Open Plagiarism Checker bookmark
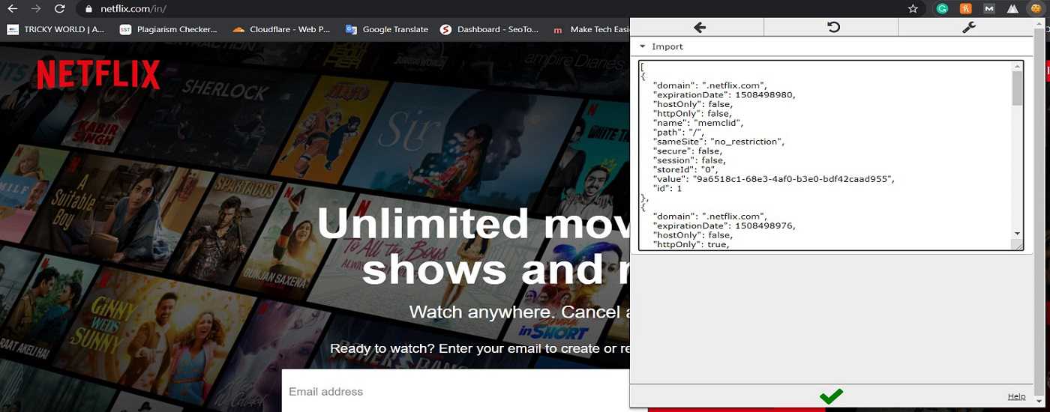 169,29
